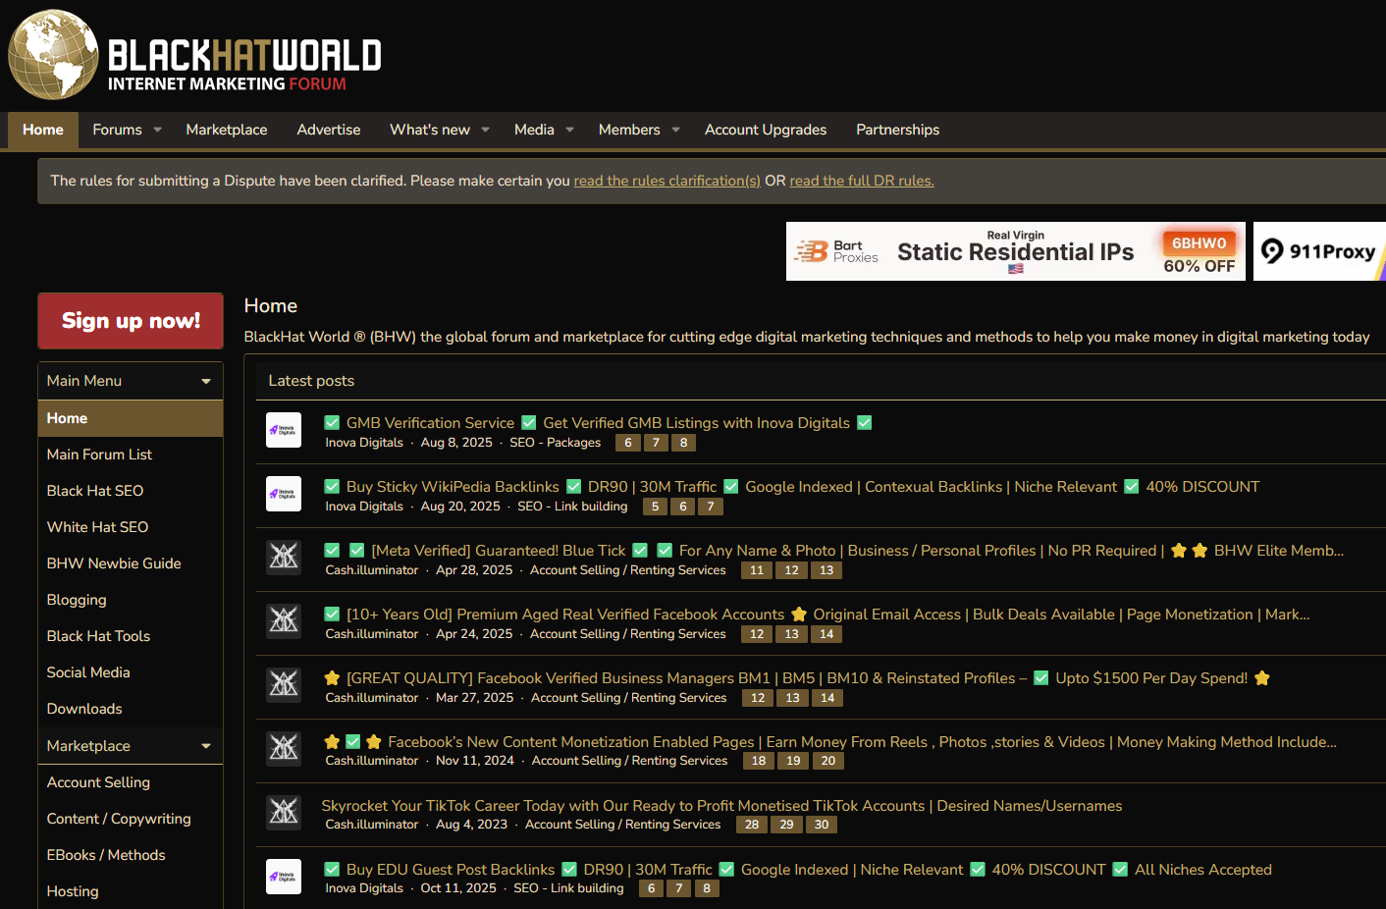Open SEO - Link building under WikiPedia Backlinks post
The width and height of the screenshot is (1386, 909).
pyautogui.click(x=572, y=507)
